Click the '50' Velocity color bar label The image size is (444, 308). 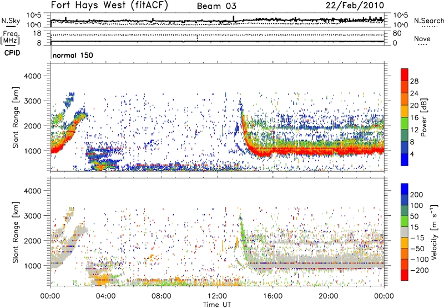(414, 216)
